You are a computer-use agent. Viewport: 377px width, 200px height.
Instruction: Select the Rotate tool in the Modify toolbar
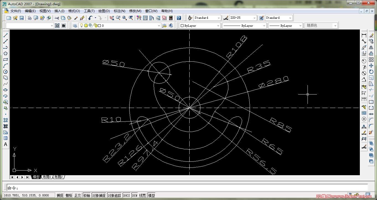click(x=371, y=72)
